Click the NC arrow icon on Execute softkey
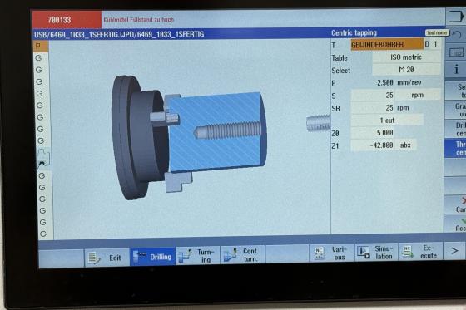The width and height of the screenshot is (466, 310). click(x=408, y=252)
